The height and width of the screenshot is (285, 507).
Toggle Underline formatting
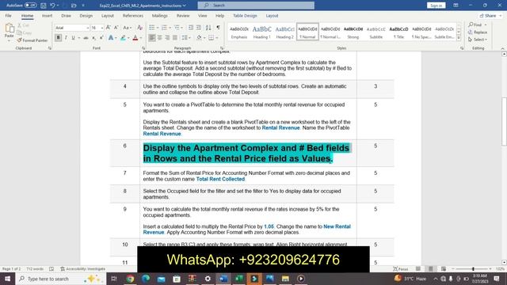pos(73,38)
